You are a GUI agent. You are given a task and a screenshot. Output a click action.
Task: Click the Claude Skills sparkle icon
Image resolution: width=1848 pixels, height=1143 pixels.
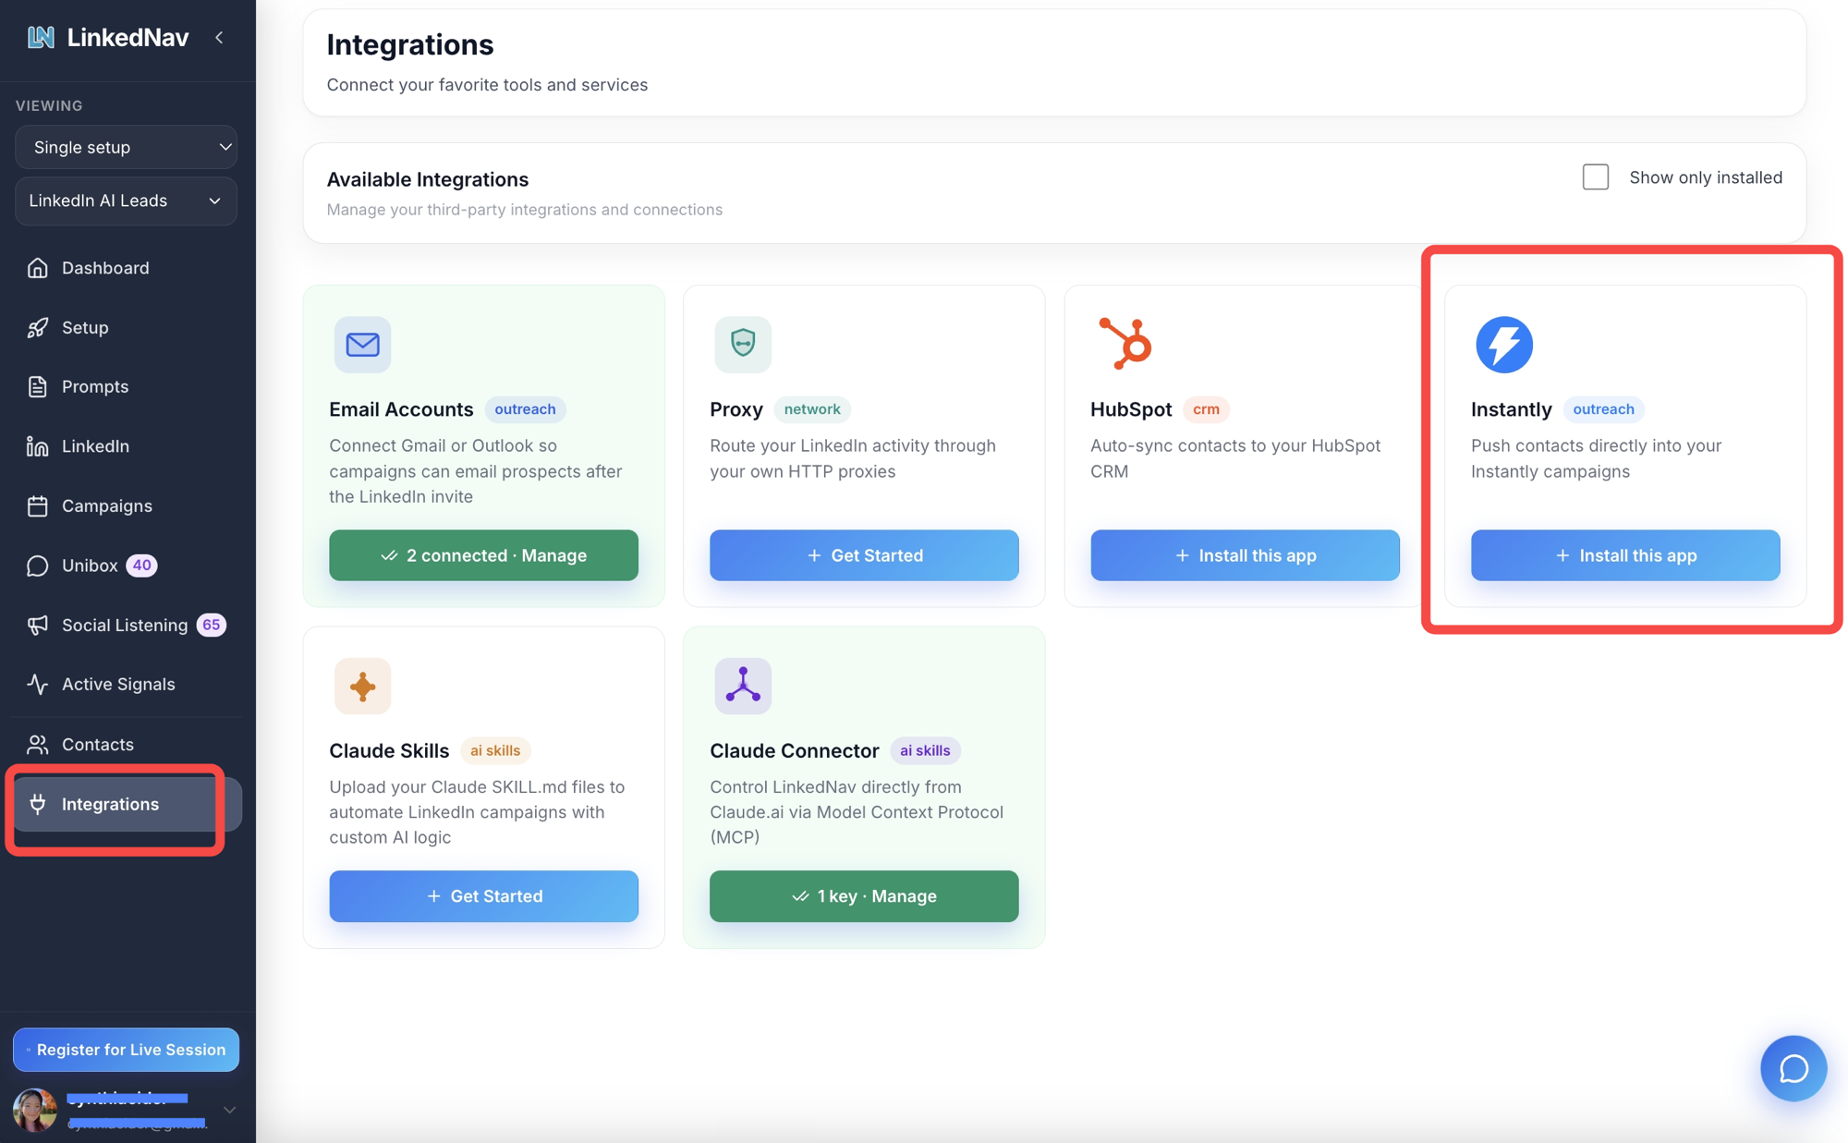pyautogui.click(x=362, y=686)
